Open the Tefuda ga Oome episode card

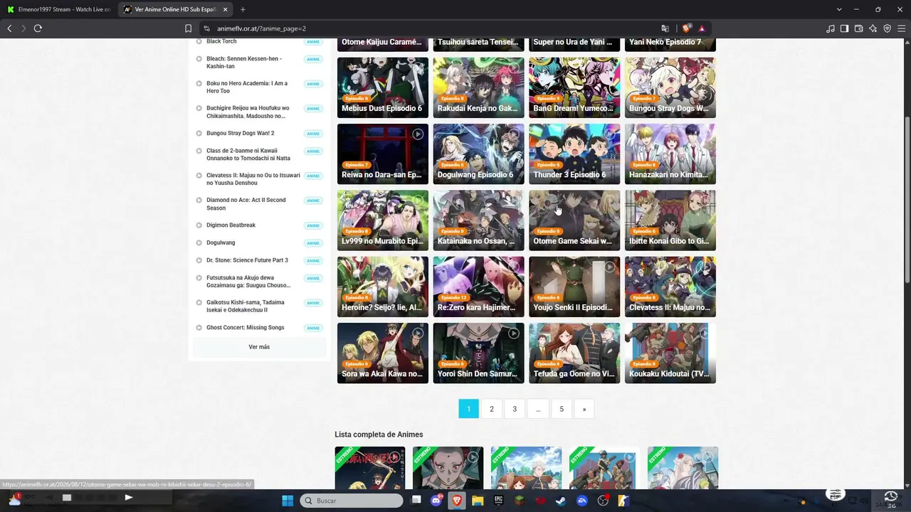574,353
